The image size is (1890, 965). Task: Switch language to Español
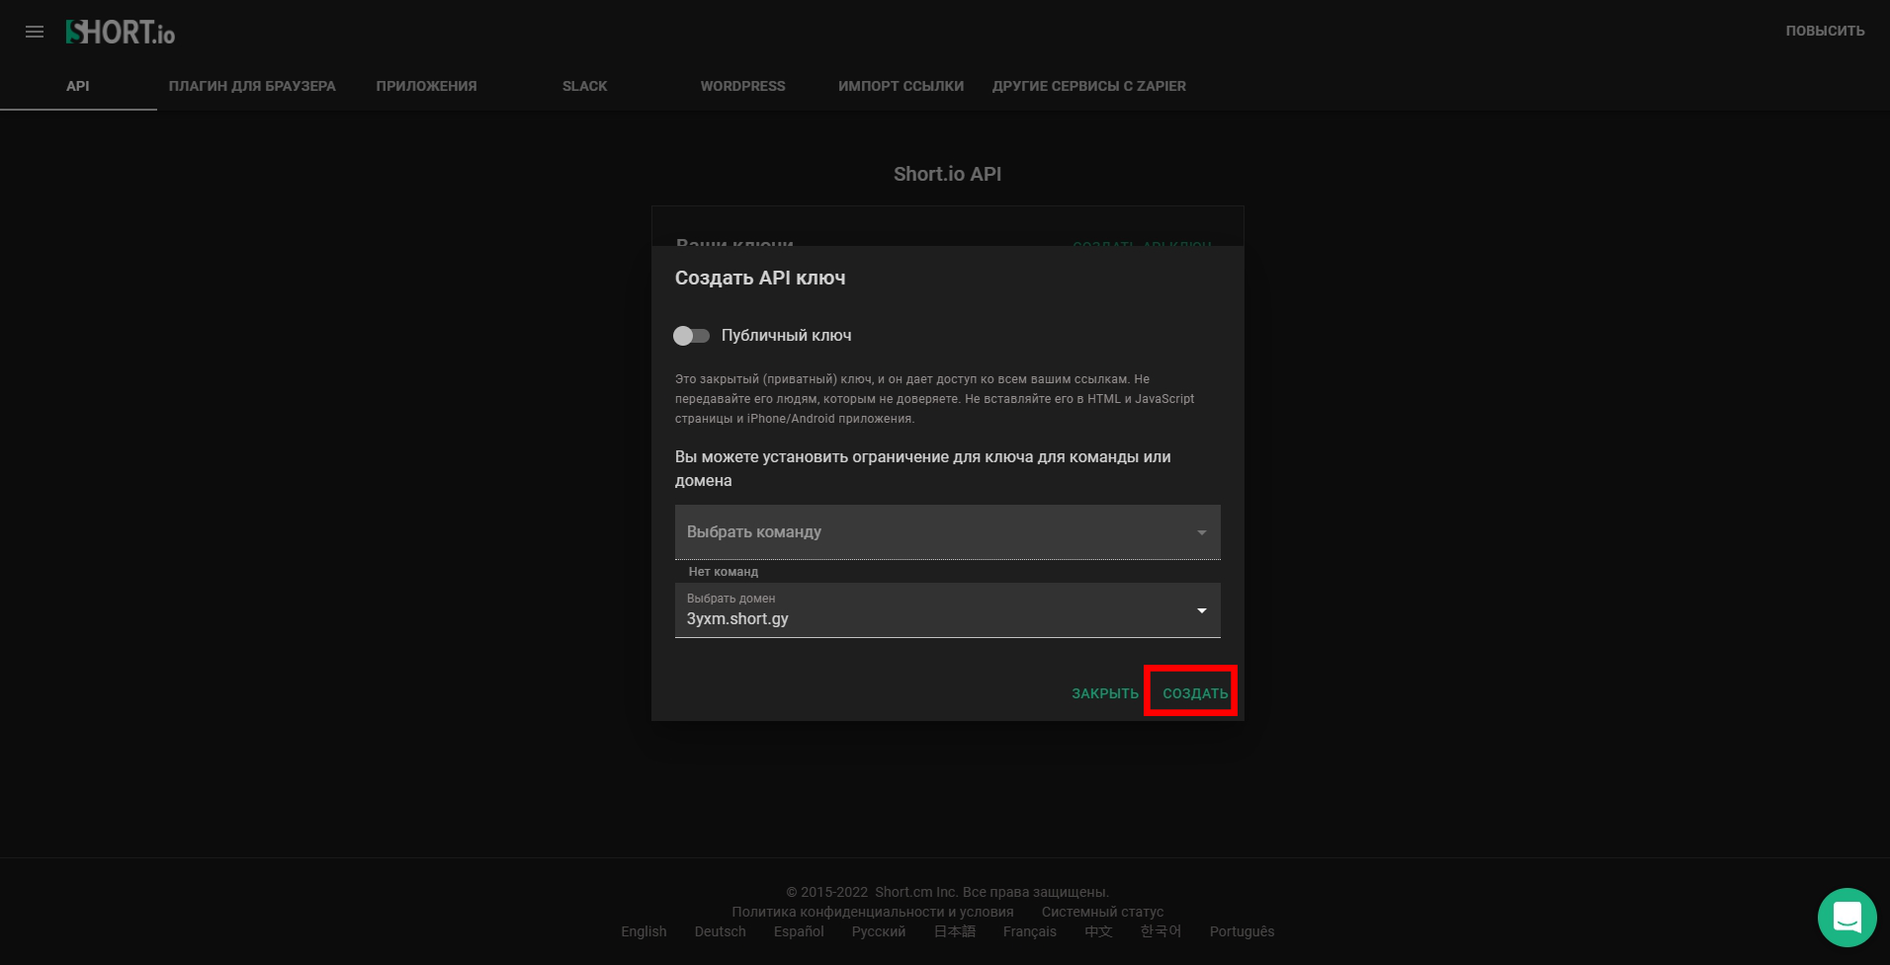coord(799,931)
